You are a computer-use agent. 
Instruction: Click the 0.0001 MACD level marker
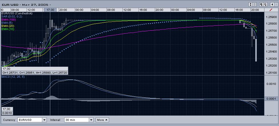[271, 99]
